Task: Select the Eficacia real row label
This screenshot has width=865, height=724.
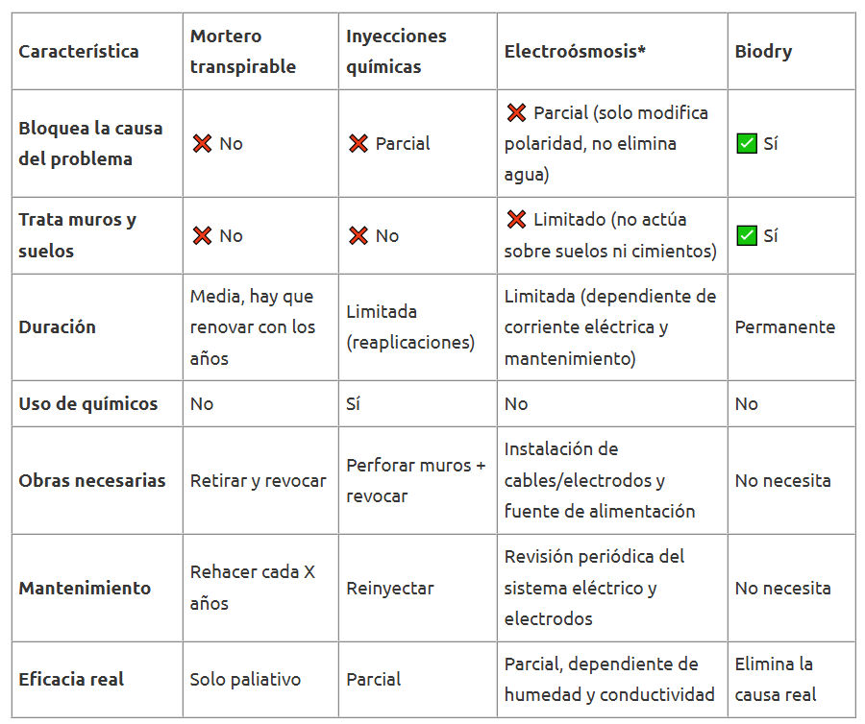Action: point(71,680)
